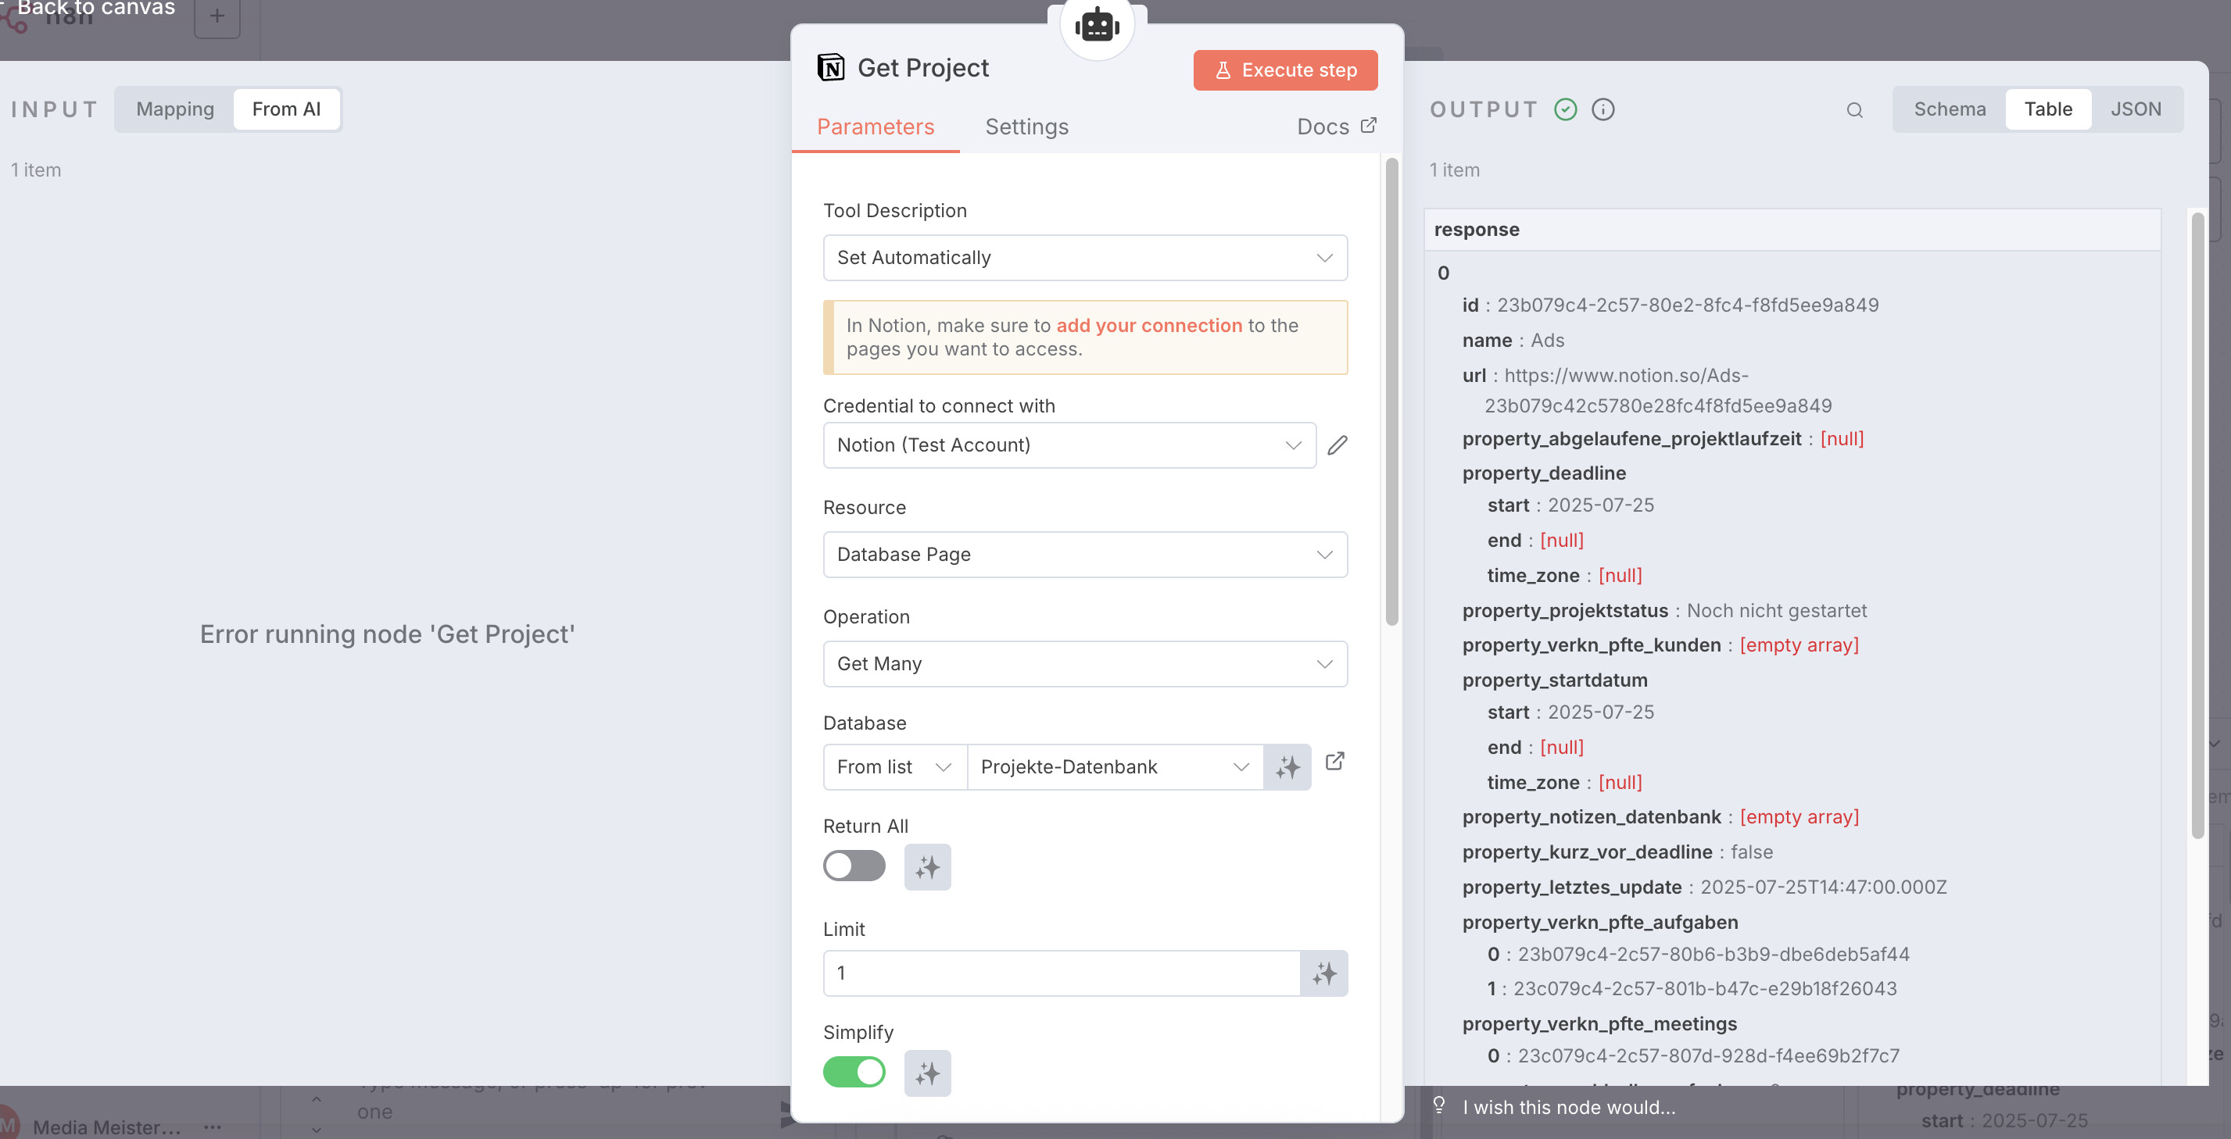Click the Execute step button
2231x1139 pixels.
pyautogui.click(x=1285, y=70)
